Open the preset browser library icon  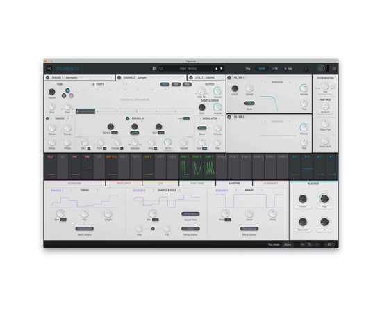pyautogui.click(x=154, y=69)
